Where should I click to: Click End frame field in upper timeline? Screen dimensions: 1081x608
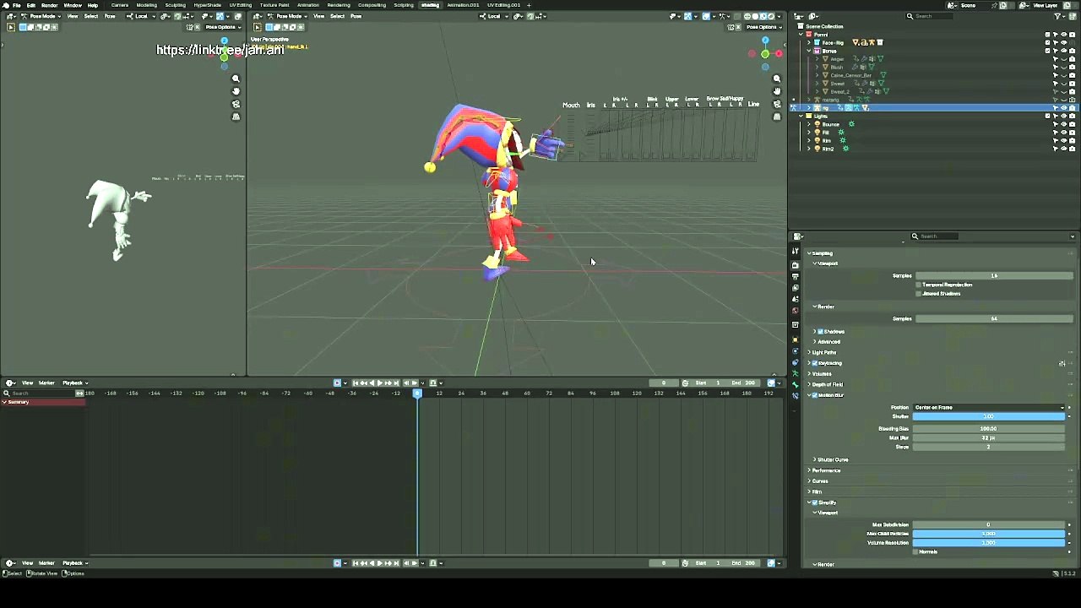pos(744,383)
